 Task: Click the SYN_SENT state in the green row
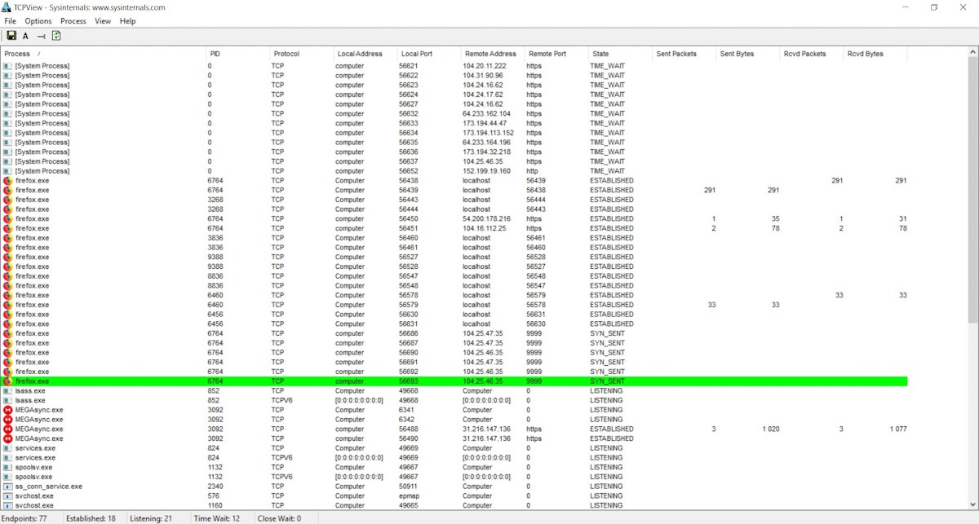[607, 381]
